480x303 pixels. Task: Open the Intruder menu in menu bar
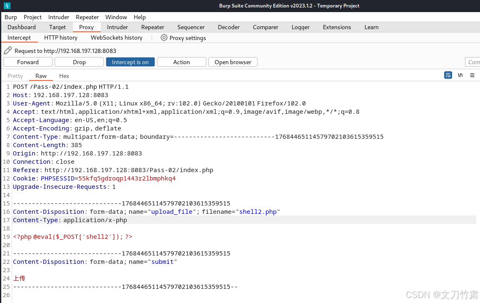(59, 17)
